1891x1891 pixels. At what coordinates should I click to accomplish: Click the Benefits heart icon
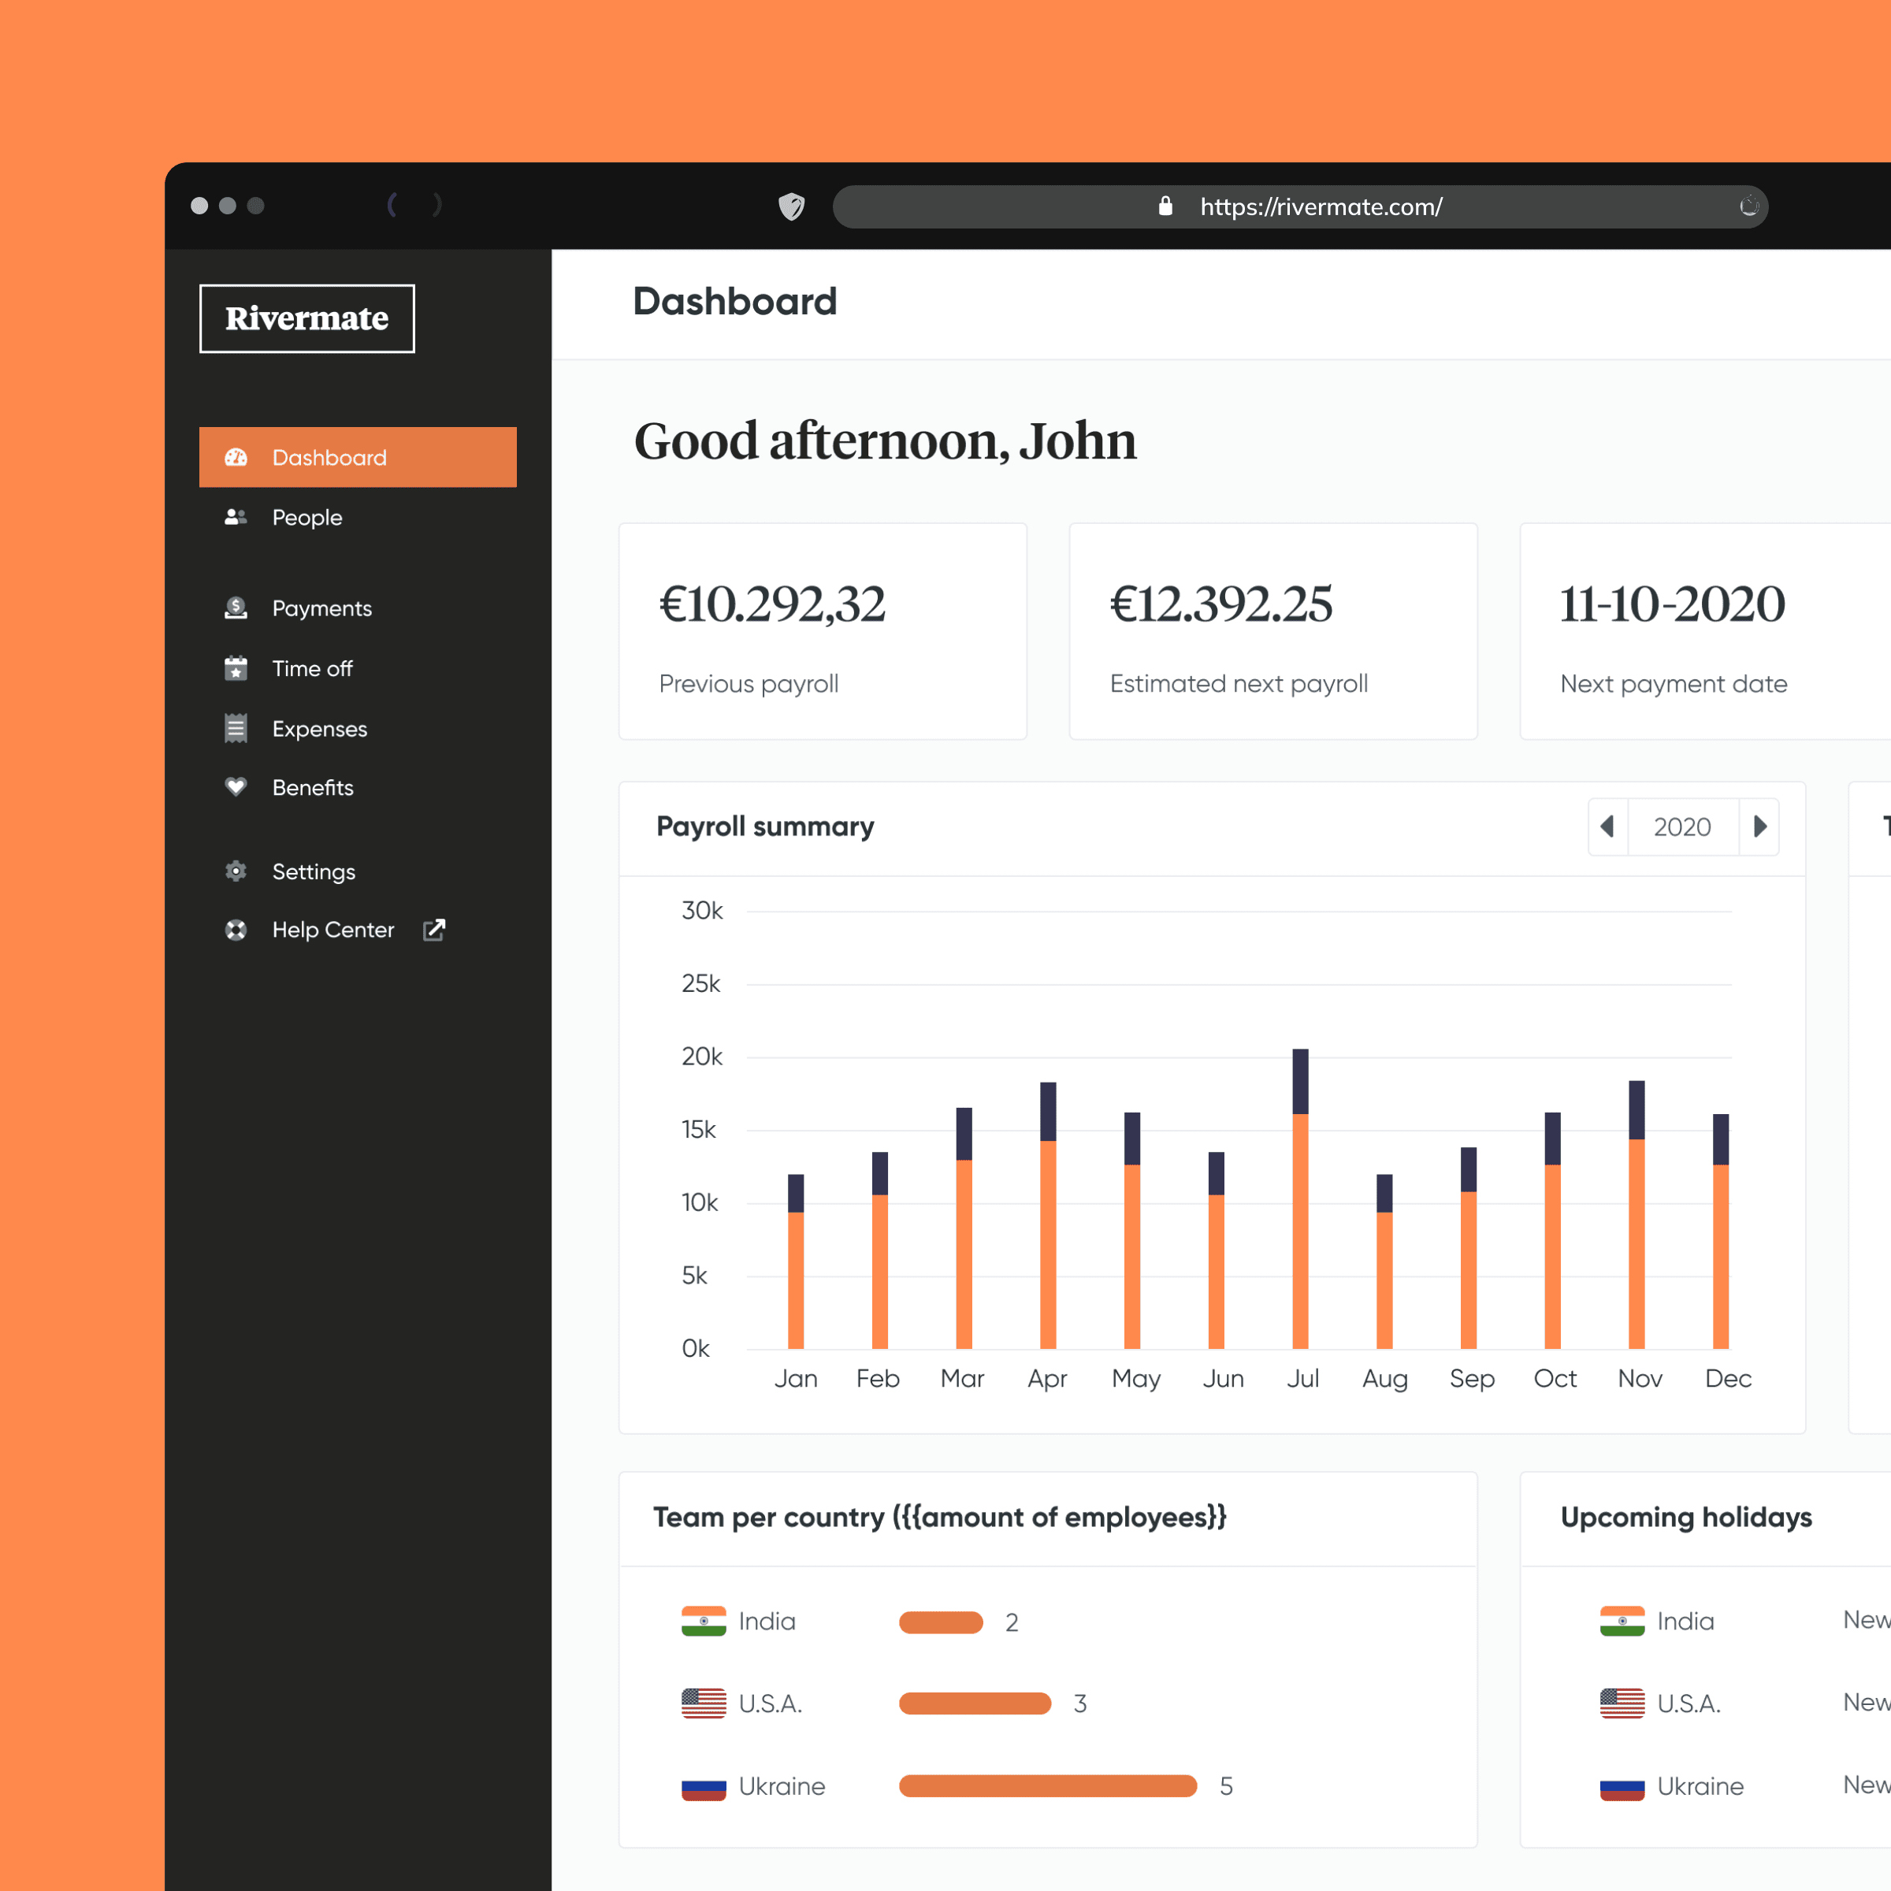click(x=236, y=787)
